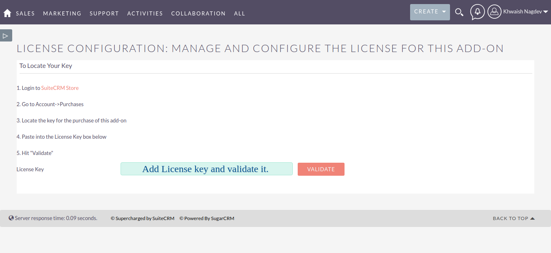
Task: Expand the sidebar toggle arrow
Action: [6, 35]
